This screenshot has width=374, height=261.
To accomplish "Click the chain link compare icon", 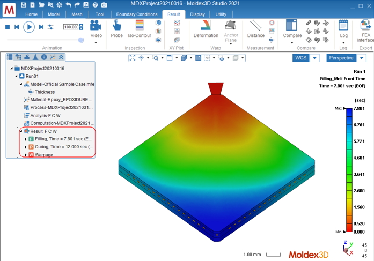I will coord(309,23).
